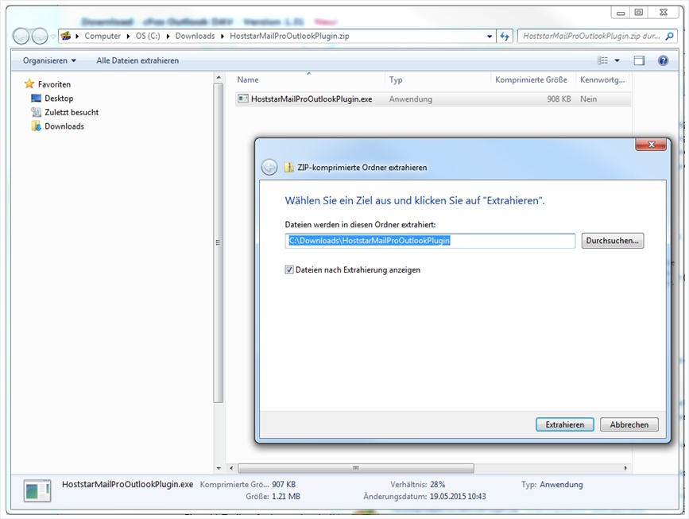Select Computer in the address breadcrumb
This screenshot has height=519, width=689.
coord(103,36)
